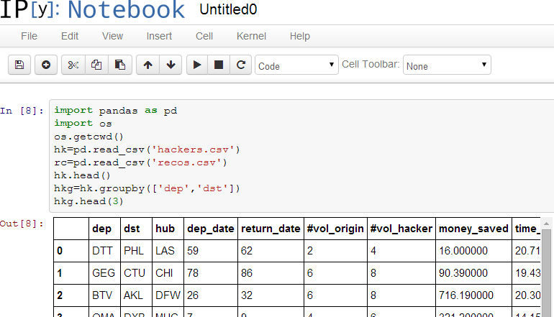Restart the kernel with the refresh icon
554x317 pixels.
point(241,65)
